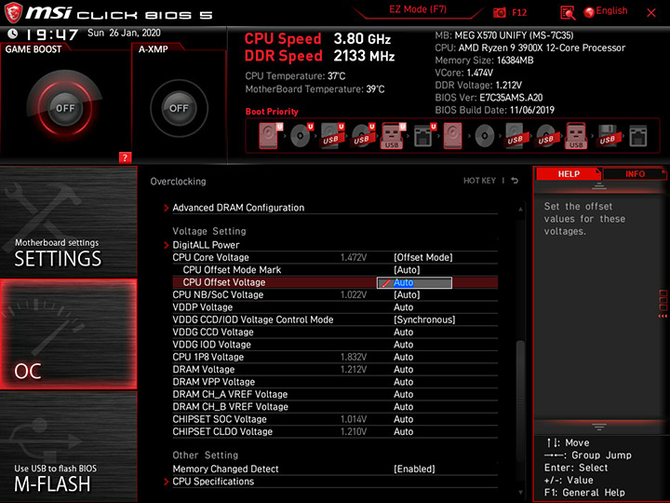Click the Overclocking page title
The width and height of the screenshot is (670, 503).
point(178,182)
